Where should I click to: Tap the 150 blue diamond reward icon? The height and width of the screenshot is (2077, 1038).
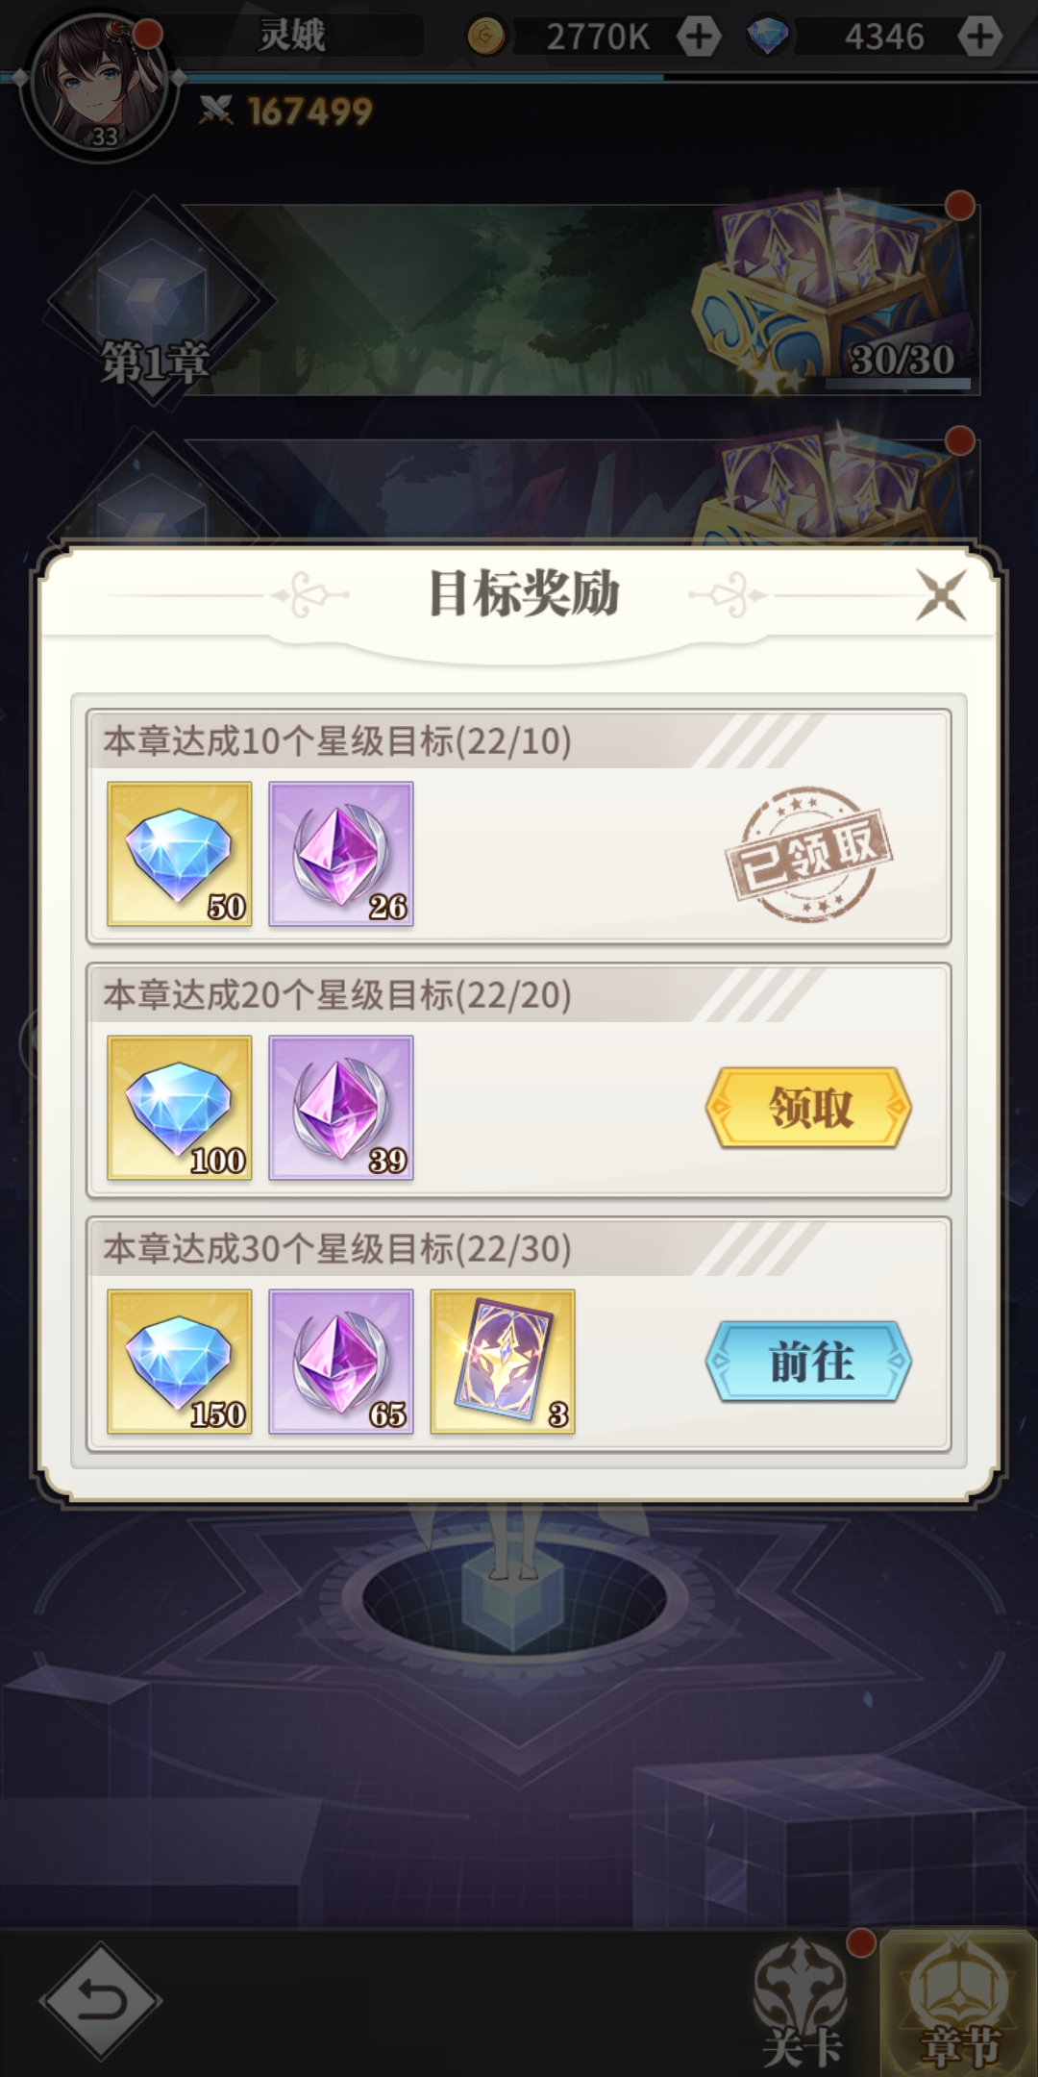[x=180, y=1362]
